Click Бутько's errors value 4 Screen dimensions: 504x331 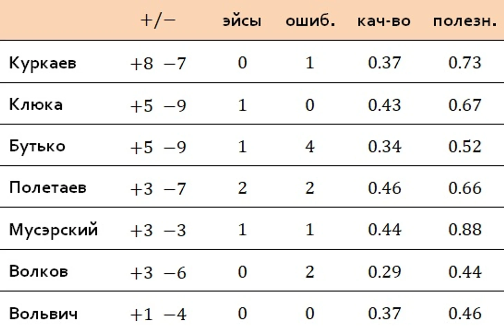pyautogui.click(x=310, y=147)
